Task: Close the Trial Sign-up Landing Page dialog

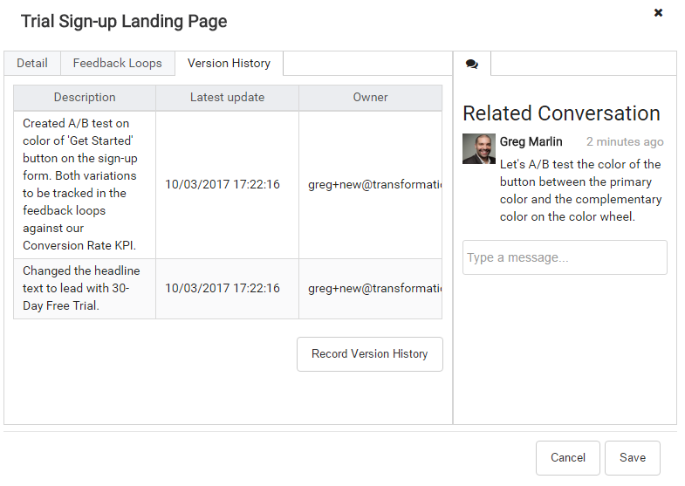Action: tap(658, 13)
